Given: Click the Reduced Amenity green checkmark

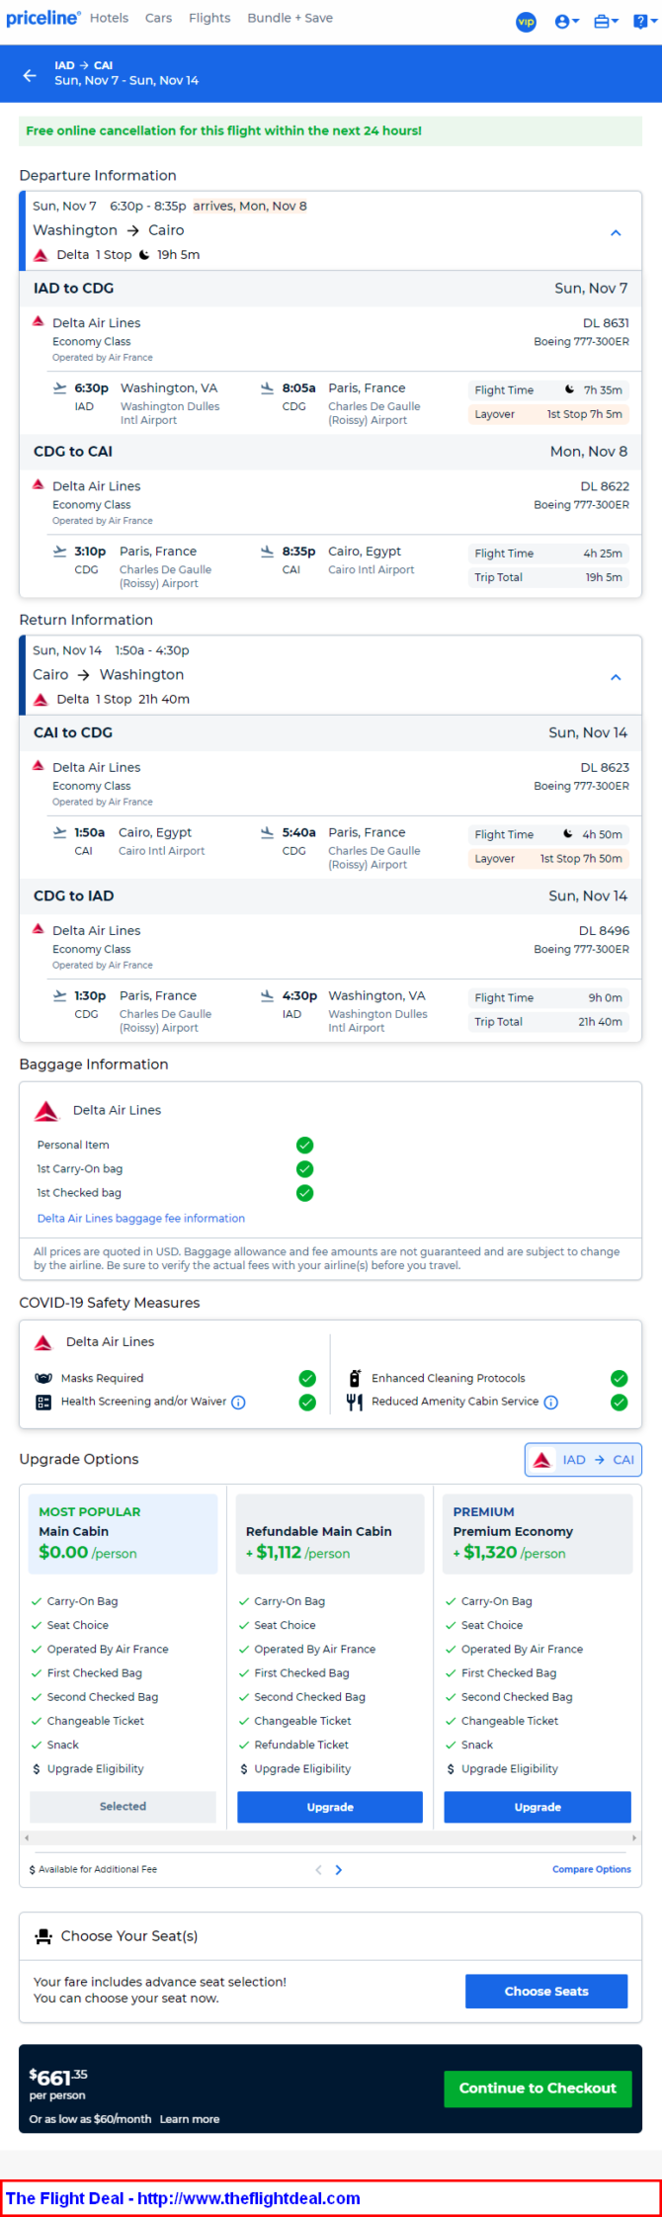Looking at the screenshot, I should click(620, 1403).
